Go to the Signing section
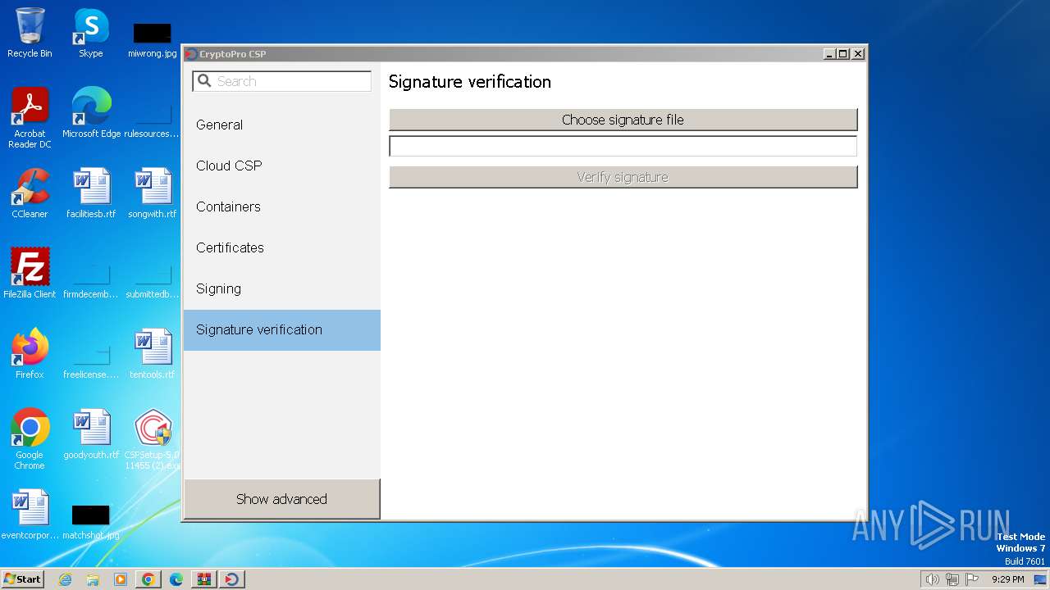This screenshot has height=590, width=1050. [x=281, y=288]
